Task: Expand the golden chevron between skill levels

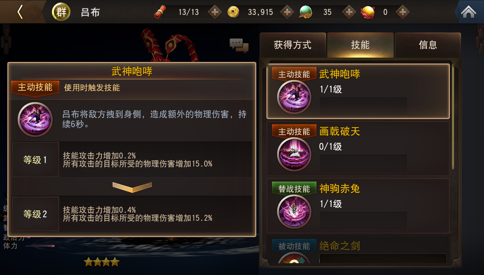Action: tap(132, 186)
